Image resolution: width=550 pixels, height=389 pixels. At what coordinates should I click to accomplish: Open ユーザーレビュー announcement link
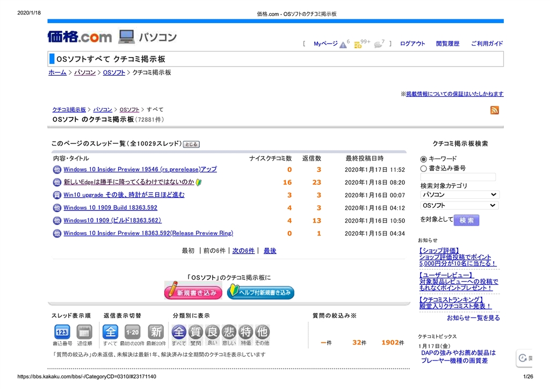pos(459,282)
